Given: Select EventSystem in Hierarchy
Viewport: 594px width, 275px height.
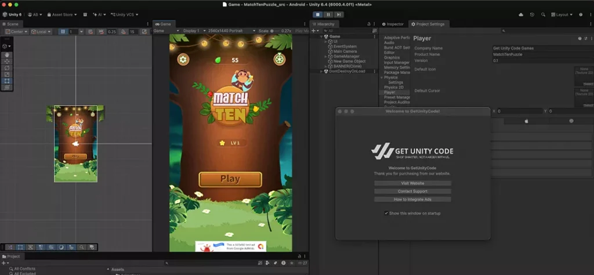Looking at the screenshot, I should (x=345, y=46).
